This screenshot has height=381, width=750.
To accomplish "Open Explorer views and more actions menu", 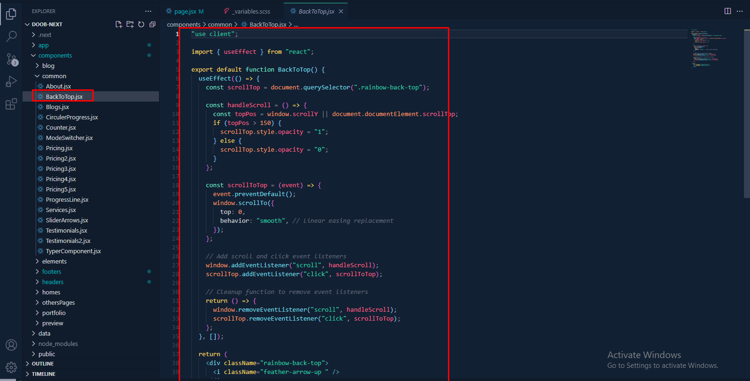I will [148, 11].
